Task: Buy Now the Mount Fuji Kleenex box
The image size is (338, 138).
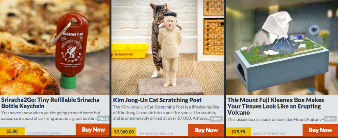Action: tap(320, 130)
